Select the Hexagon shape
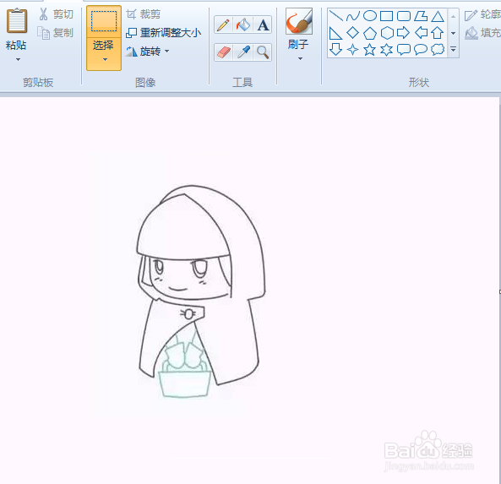Screen dimensions: 501x484 pos(387,33)
